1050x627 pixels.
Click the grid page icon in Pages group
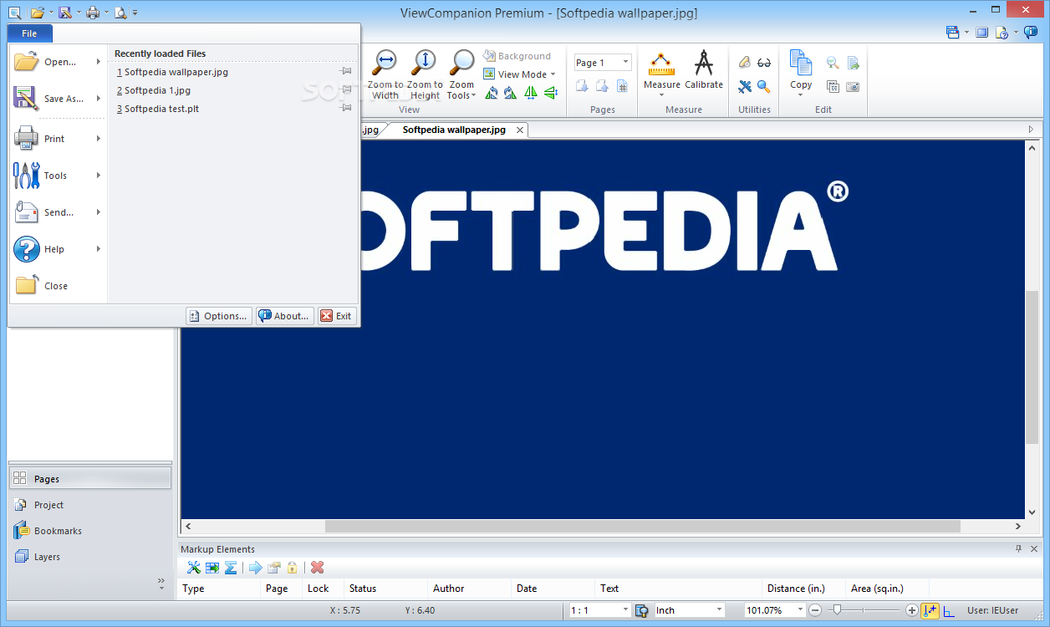622,86
